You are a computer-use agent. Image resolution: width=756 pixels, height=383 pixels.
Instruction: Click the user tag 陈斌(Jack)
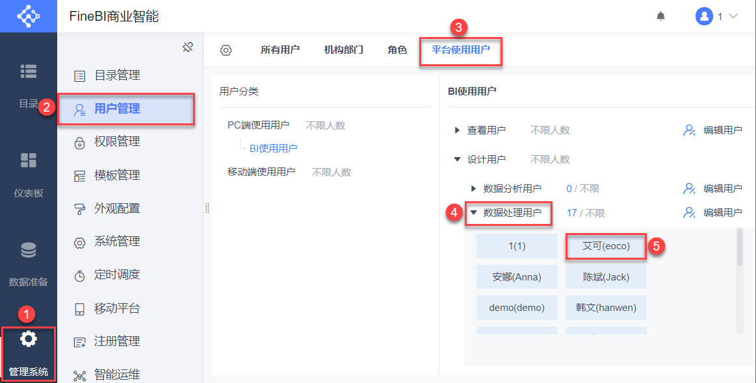tap(606, 277)
